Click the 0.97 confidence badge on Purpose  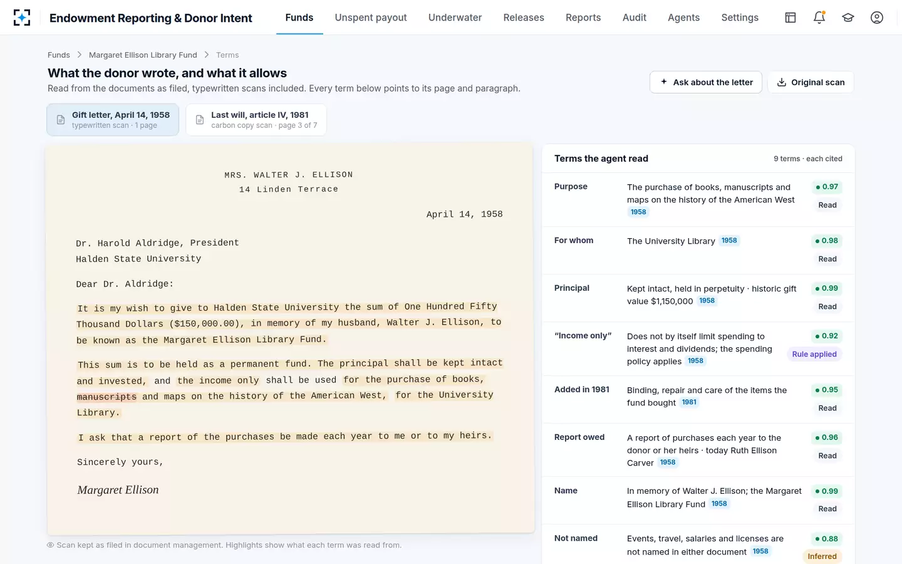pyautogui.click(x=826, y=187)
